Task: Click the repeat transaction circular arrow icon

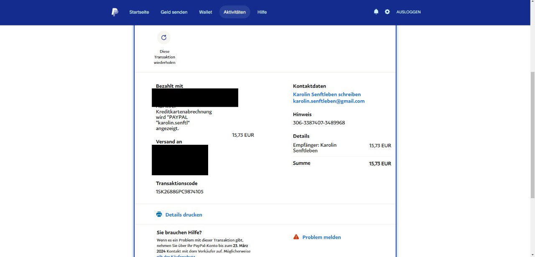Action: [x=164, y=38]
